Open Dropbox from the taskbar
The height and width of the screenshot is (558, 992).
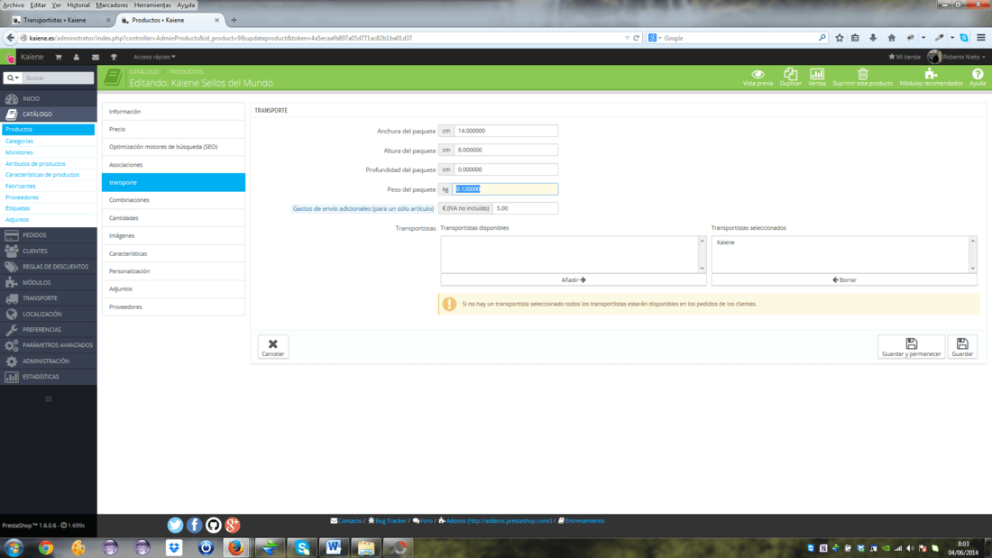coord(174,547)
